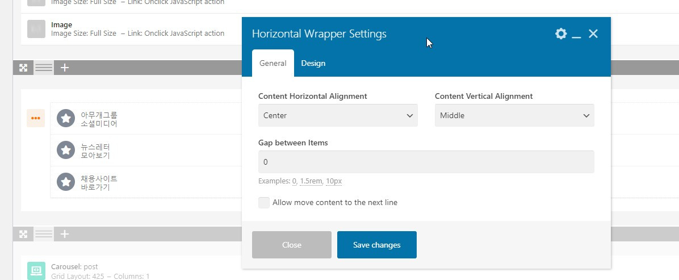
Task: Focus the Gap between Items field
Action: point(426,162)
